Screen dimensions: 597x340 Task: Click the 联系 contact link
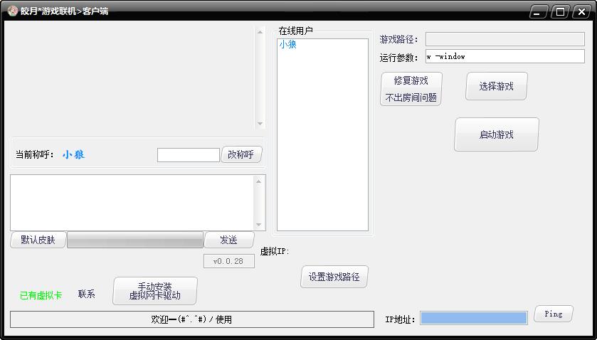click(86, 294)
